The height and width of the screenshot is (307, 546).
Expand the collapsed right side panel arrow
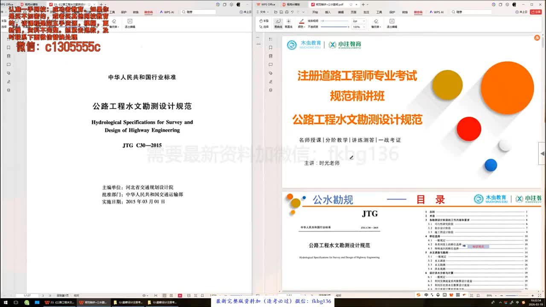tap(543, 153)
